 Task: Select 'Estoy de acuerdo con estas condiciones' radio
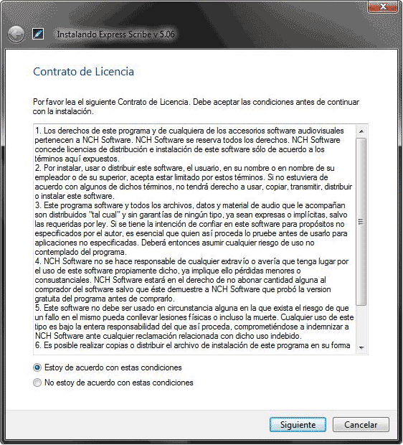point(37,367)
